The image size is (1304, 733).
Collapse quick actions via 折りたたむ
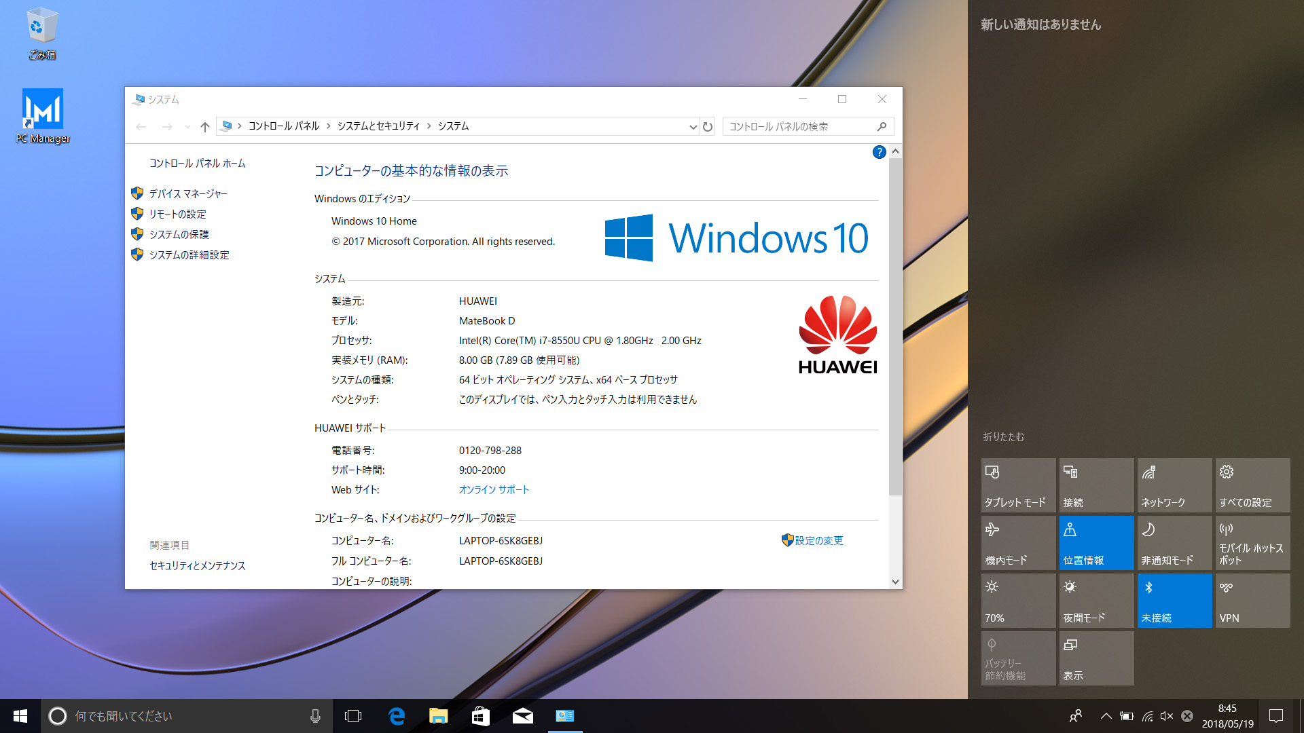[x=1003, y=437]
